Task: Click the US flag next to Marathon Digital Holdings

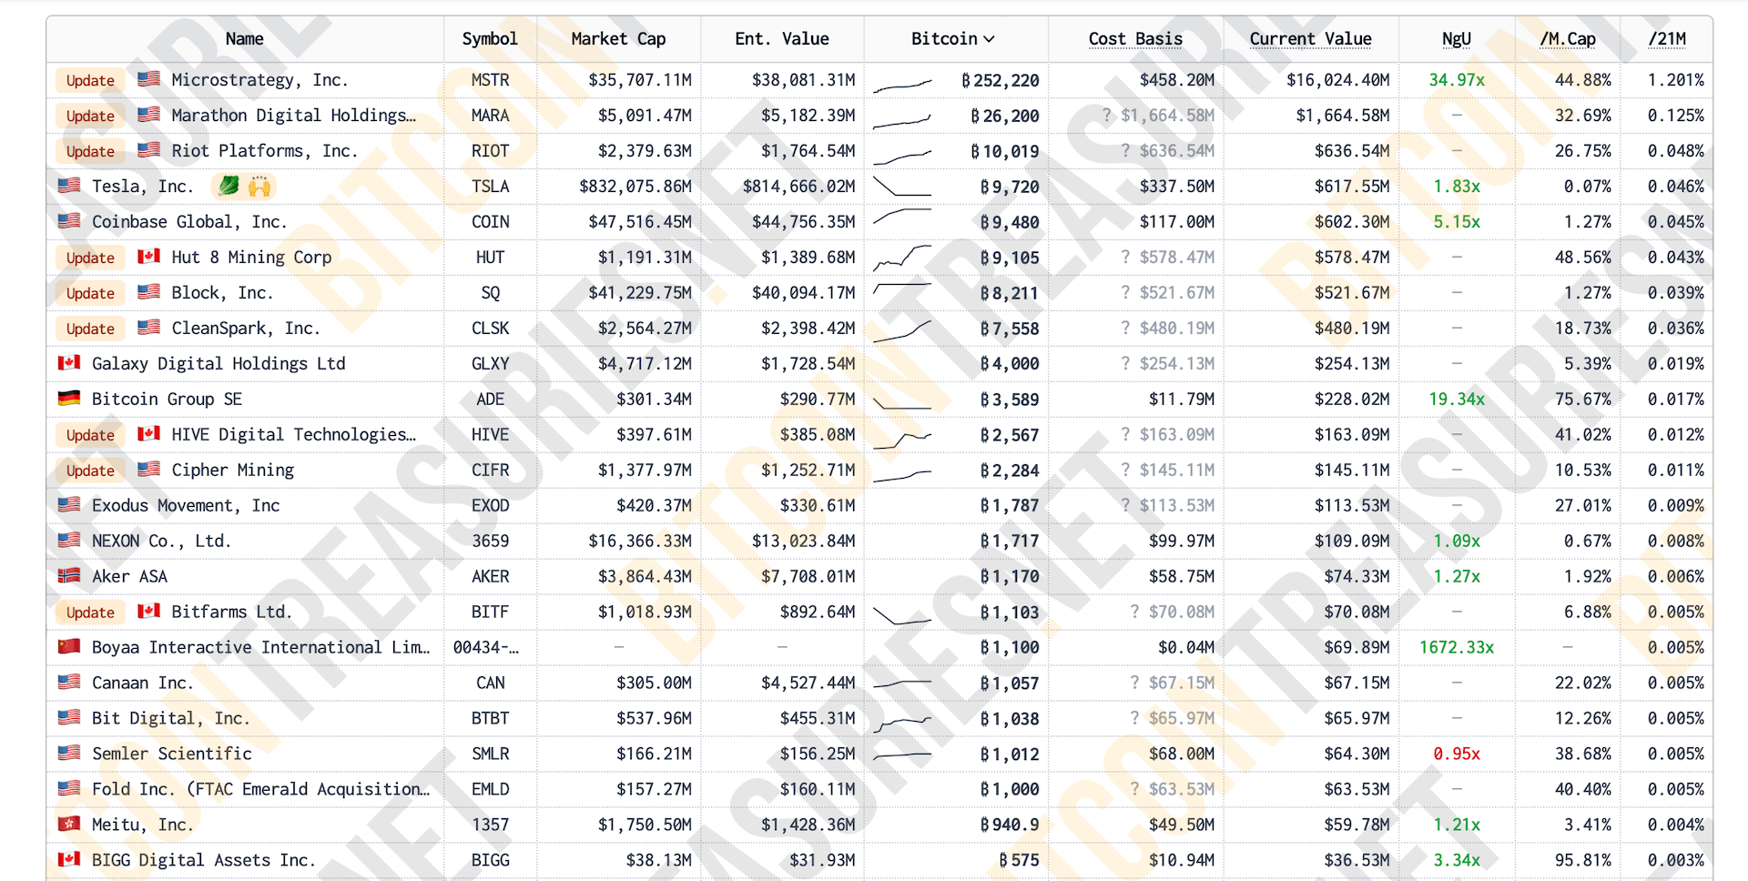Action: [148, 115]
